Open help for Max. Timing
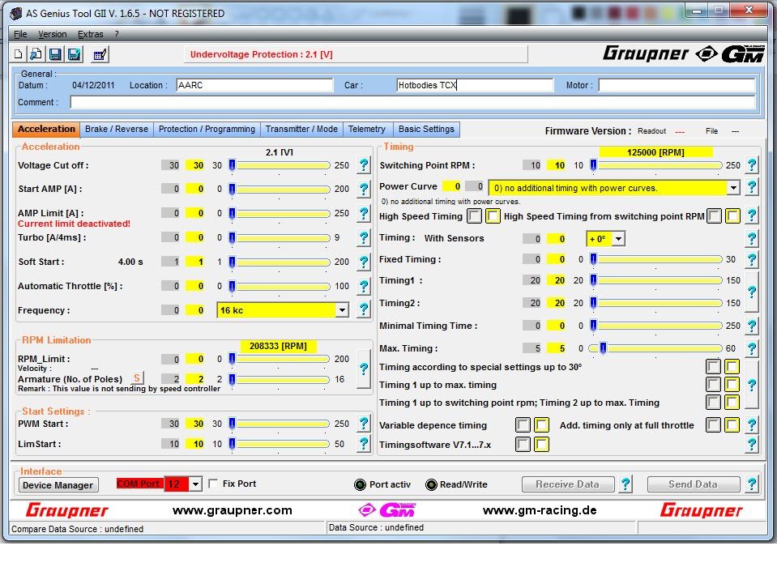This screenshot has height=567, width=777. [x=752, y=348]
